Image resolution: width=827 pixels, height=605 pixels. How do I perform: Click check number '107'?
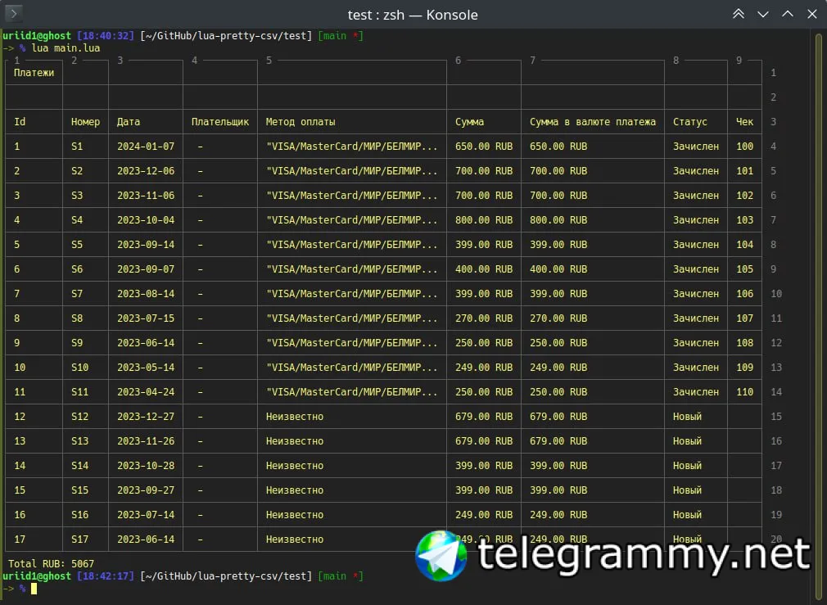pyautogui.click(x=745, y=318)
